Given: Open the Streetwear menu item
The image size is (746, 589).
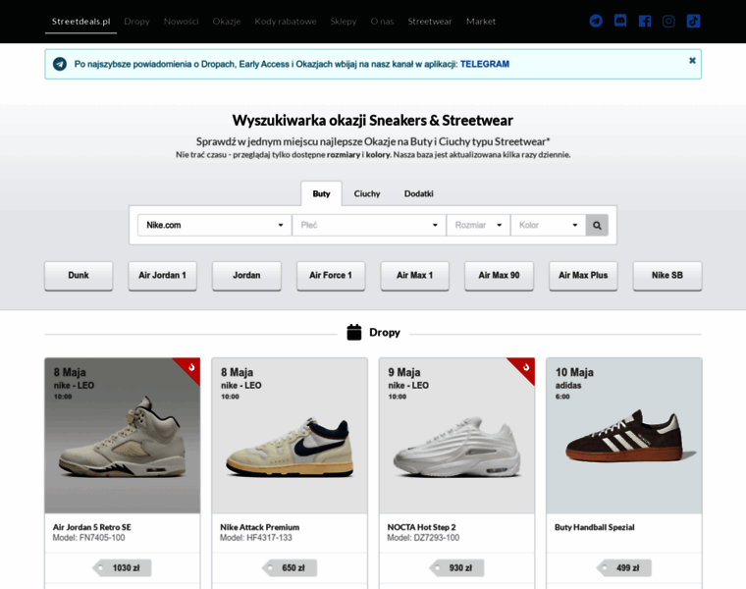Looking at the screenshot, I should [x=430, y=22].
